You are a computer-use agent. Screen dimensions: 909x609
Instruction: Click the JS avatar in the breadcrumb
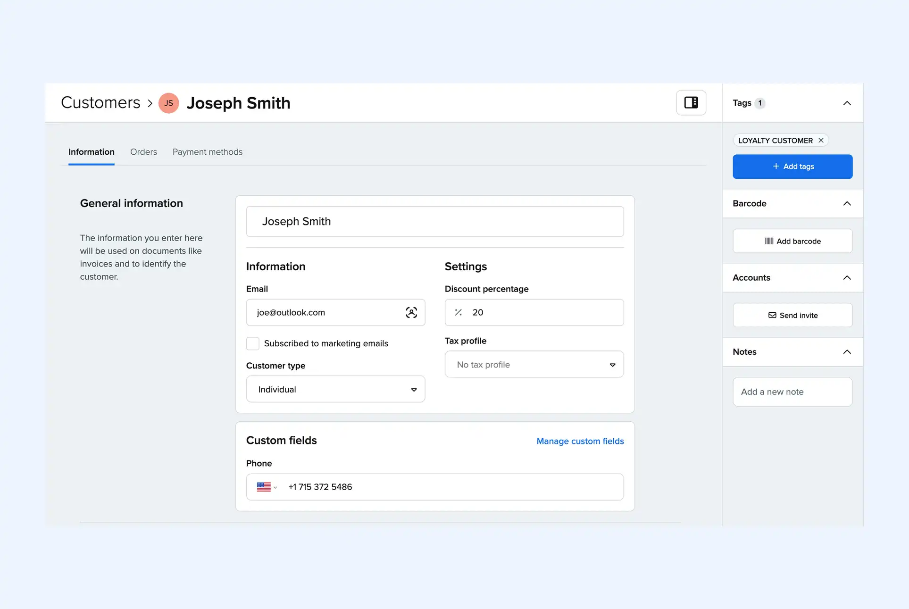pos(168,103)
